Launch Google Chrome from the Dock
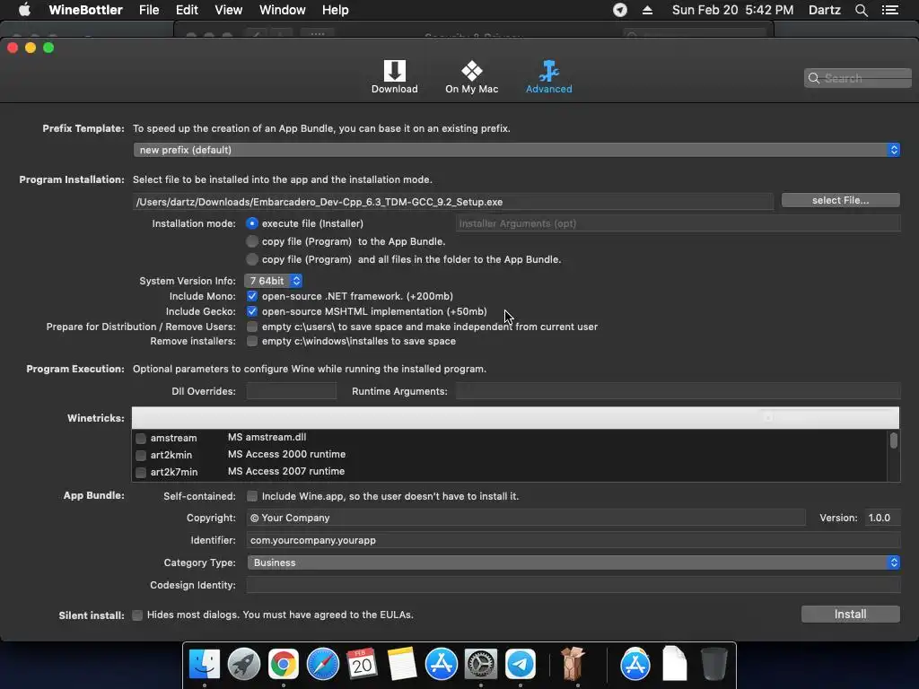 click(x=283, y=664)
